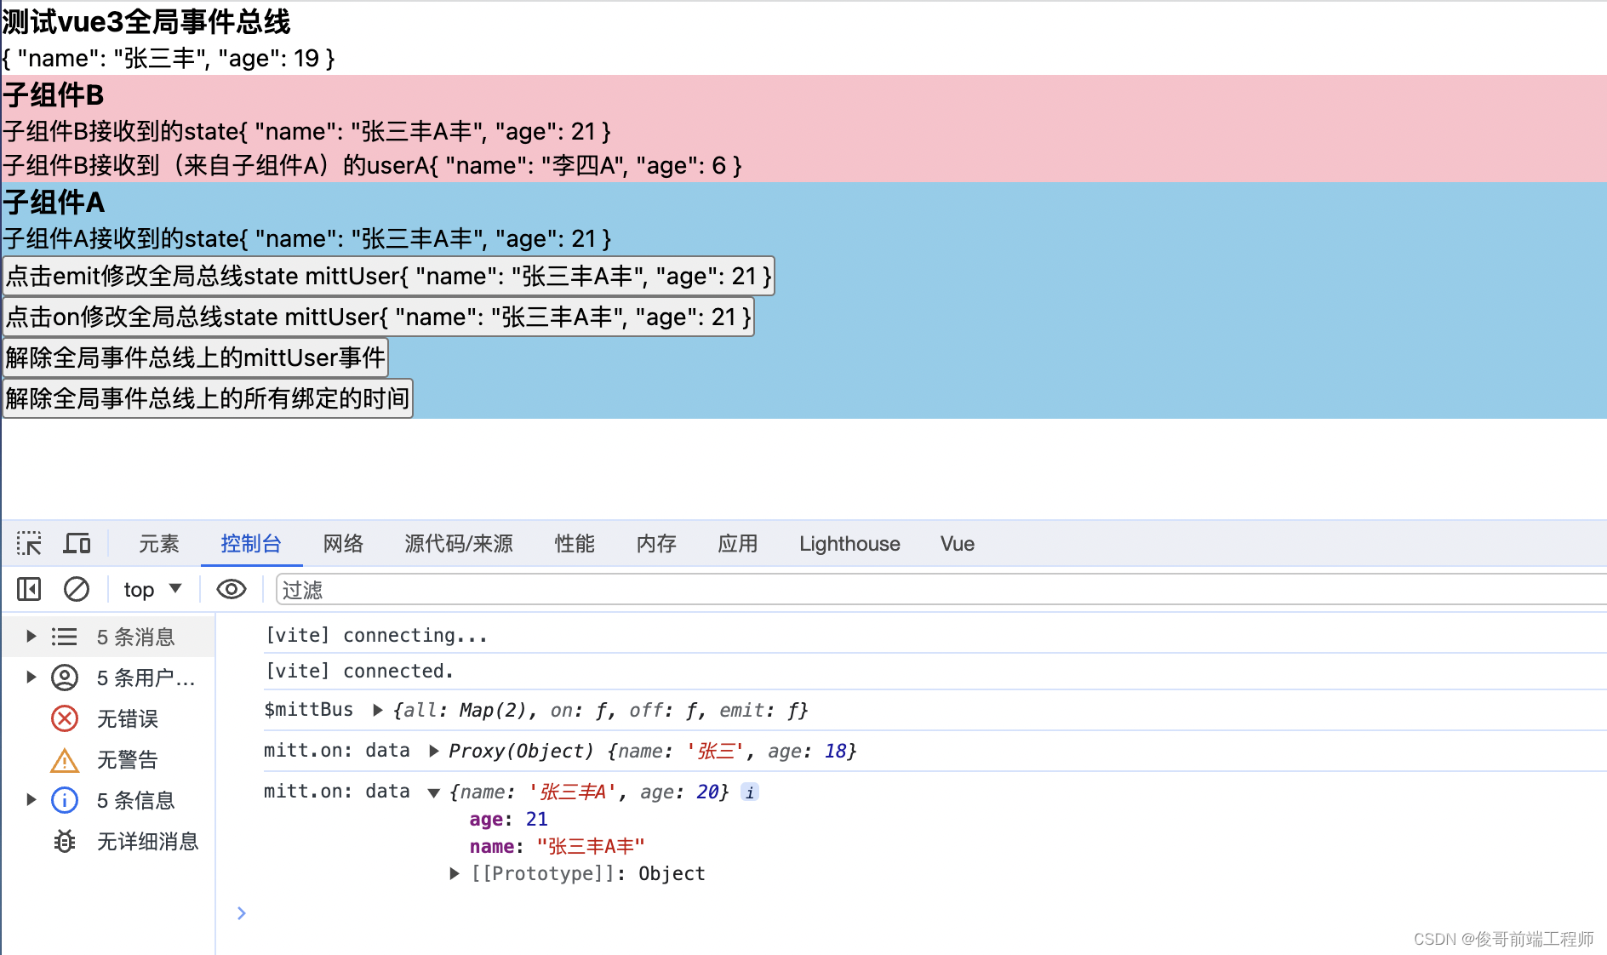Activate the inspect element selector icon

point(29,543)
